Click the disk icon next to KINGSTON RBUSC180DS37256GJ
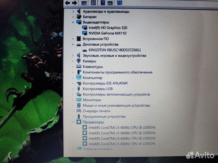 (84, 50)
